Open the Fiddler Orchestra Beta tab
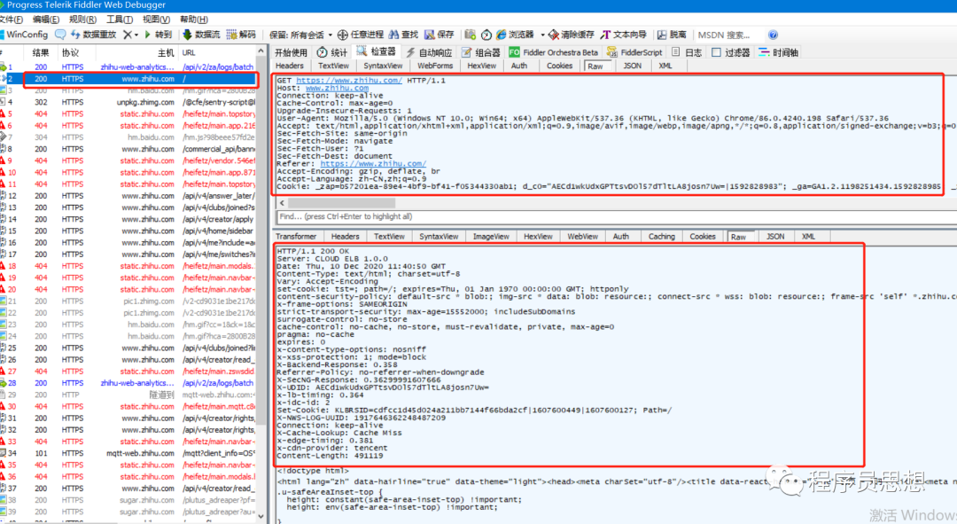The image size is (957, 524). pyautogui.click(x=554, y=52)
